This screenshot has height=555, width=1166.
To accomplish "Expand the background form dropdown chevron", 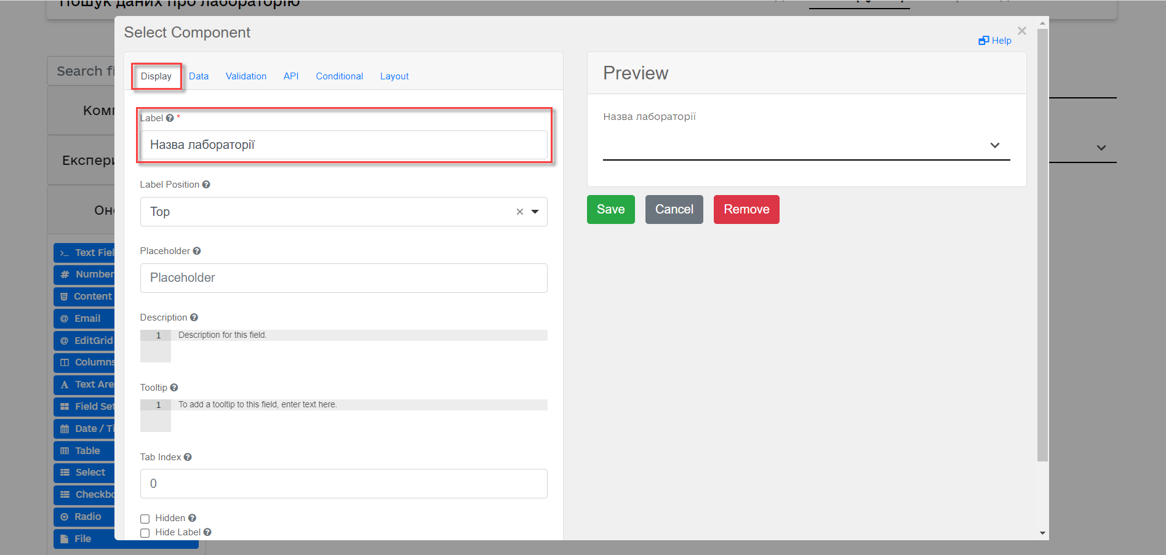I will tap(1101, 148).
